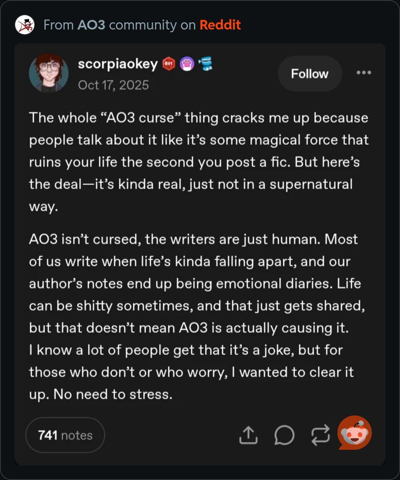Open the orange Reddit link
The image size is (400, 480).
[x=220, y=25]
